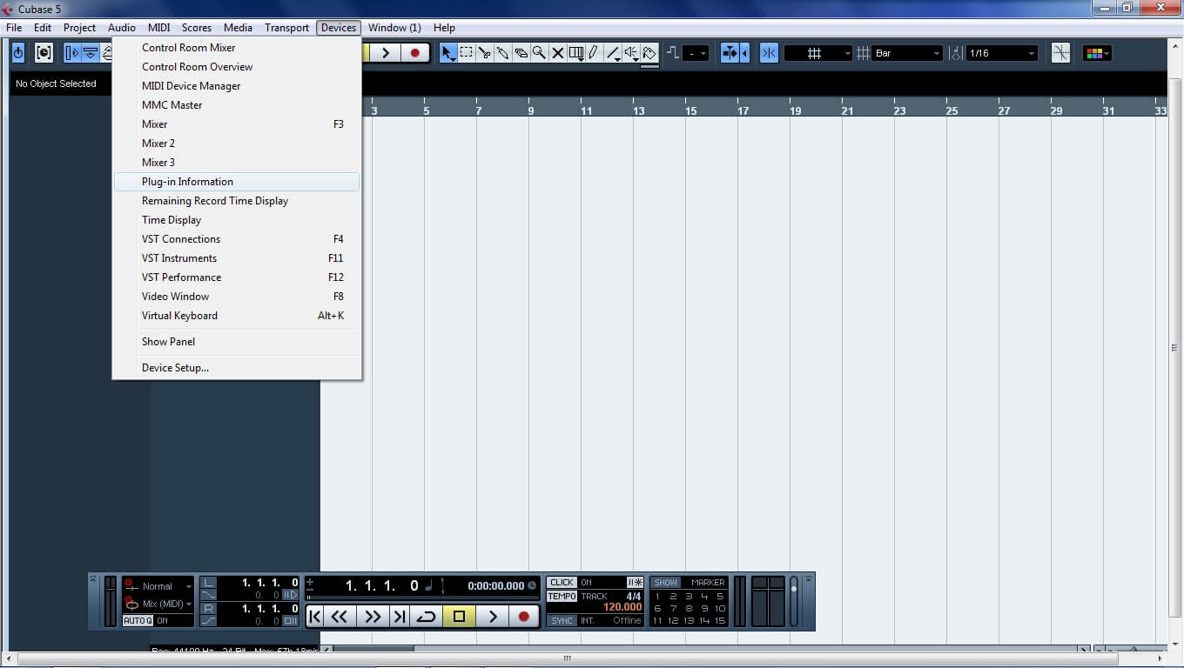The image size is (1184, 668).
Task: Click the toolbar record button
Action: point(414,53)
